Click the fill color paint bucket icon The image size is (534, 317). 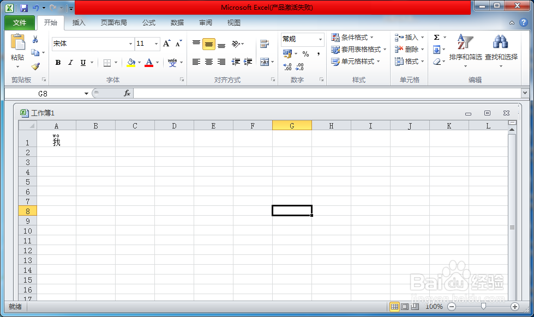pos(131,63)
